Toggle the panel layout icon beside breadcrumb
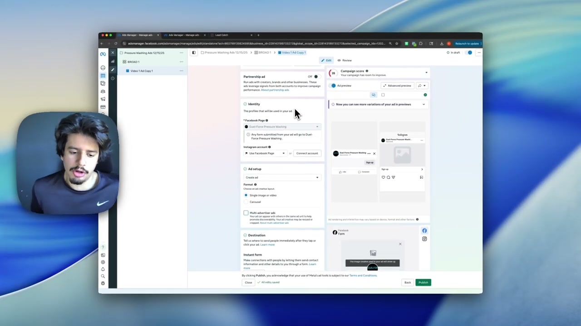 194,53
